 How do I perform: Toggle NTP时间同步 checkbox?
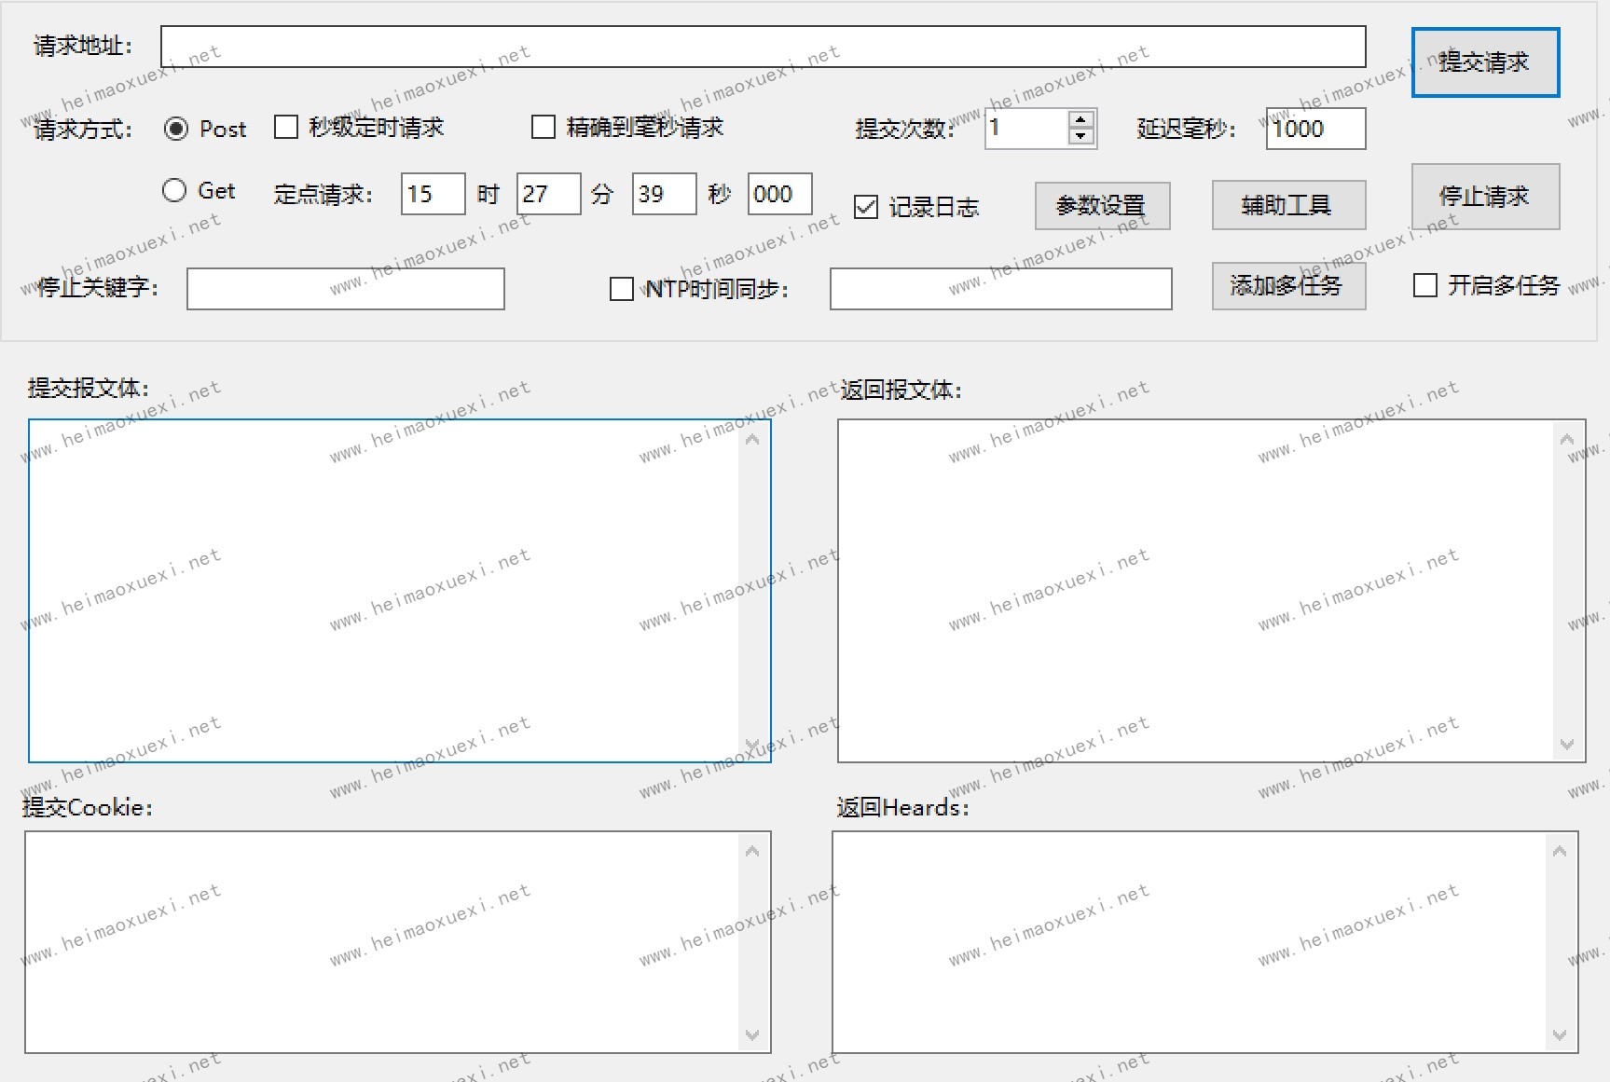tap(621, 289)
